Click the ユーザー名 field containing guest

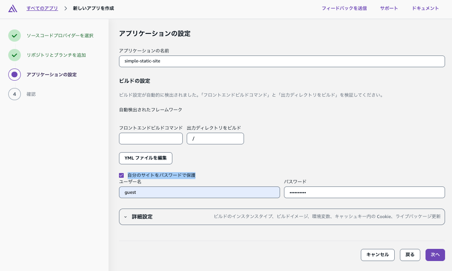click(x=199, y=192)
